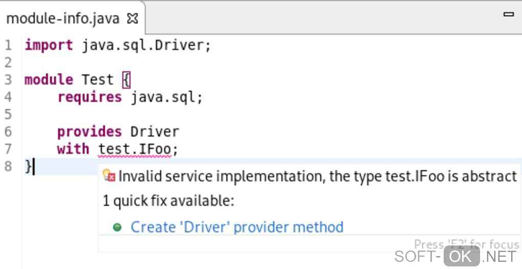
Task: Click the 'provides' keyword on line 6
Action: click(90, 131)
